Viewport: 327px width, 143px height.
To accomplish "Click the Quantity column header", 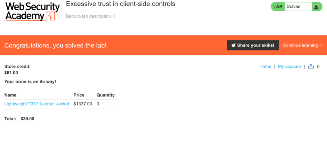I will tap(105, 95).
